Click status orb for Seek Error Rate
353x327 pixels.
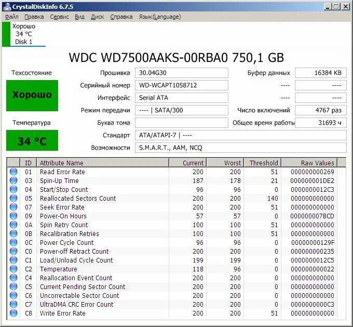13,207
